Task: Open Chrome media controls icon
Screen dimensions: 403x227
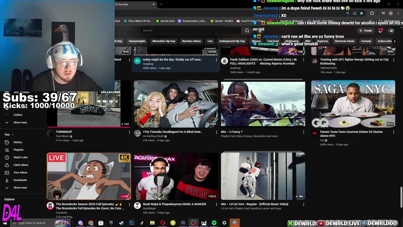Action: pyautogui.click(x=383, y=13)
